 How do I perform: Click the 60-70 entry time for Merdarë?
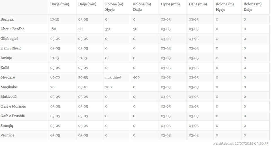55,77
